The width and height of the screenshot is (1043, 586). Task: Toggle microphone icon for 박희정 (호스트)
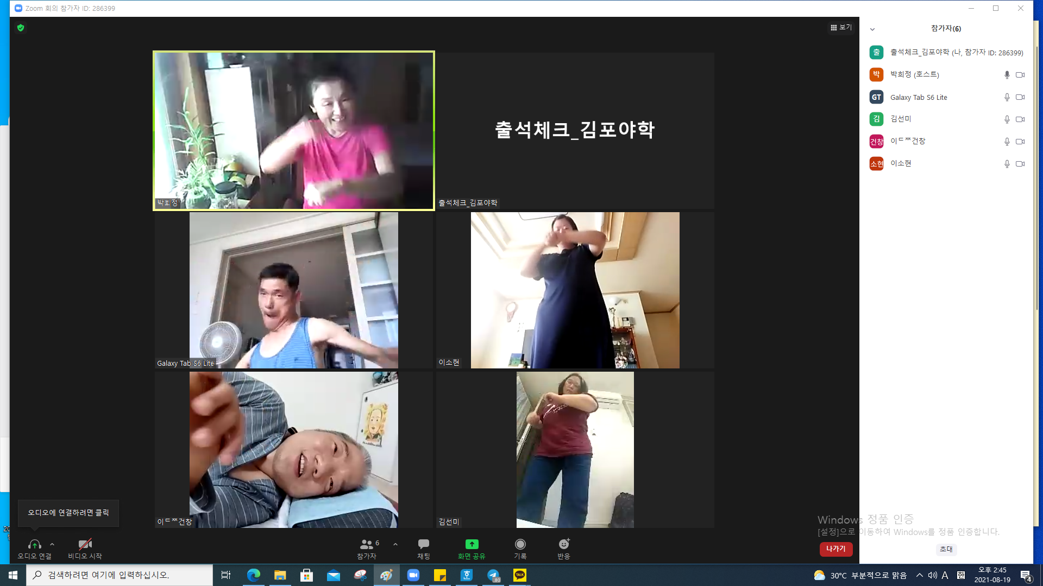1007,75
